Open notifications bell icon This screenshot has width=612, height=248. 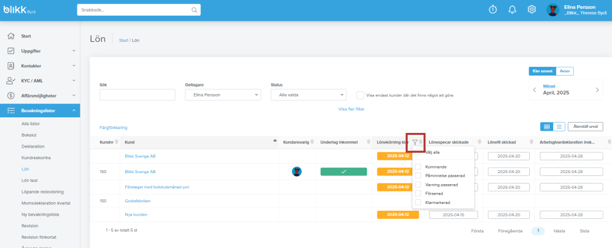point(512,10)
